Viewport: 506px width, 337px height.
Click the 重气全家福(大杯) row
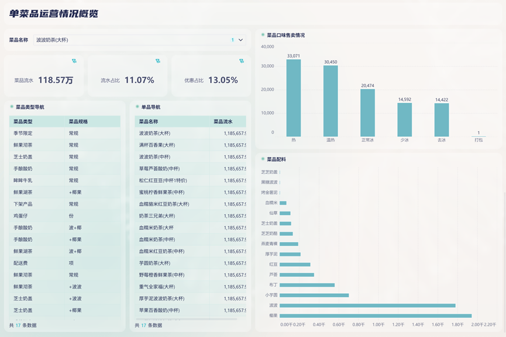click(x=157, y=287)
